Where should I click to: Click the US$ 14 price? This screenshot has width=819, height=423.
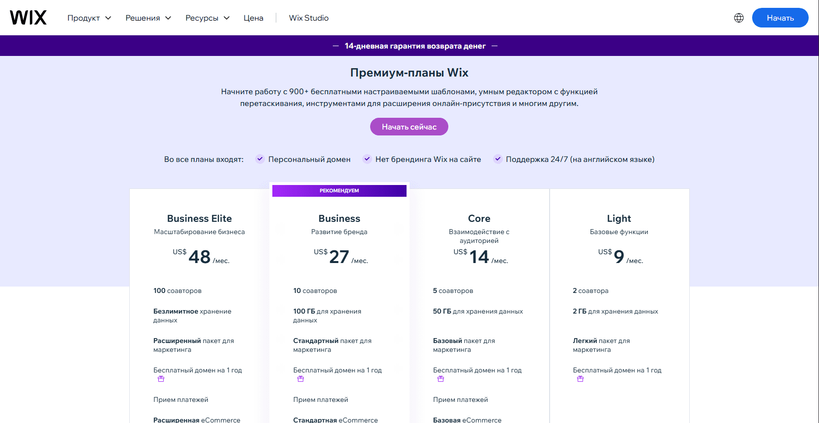coord(480,257)
